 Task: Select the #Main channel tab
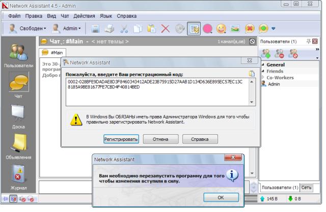(52, 53)
